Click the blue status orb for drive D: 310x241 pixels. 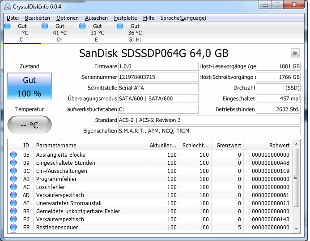click(x=45, y=26)
